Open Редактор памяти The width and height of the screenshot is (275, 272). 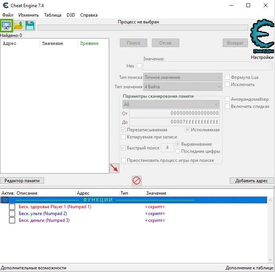(22, 181)
